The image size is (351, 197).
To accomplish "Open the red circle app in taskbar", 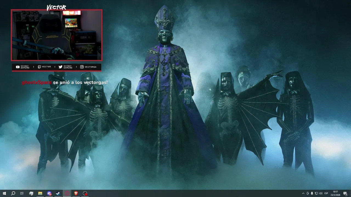I will tap(67, 193).
